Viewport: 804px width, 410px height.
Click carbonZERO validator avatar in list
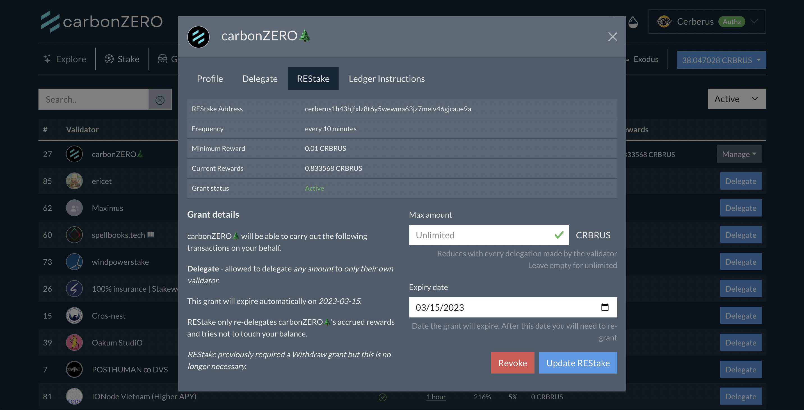[74, 154]
